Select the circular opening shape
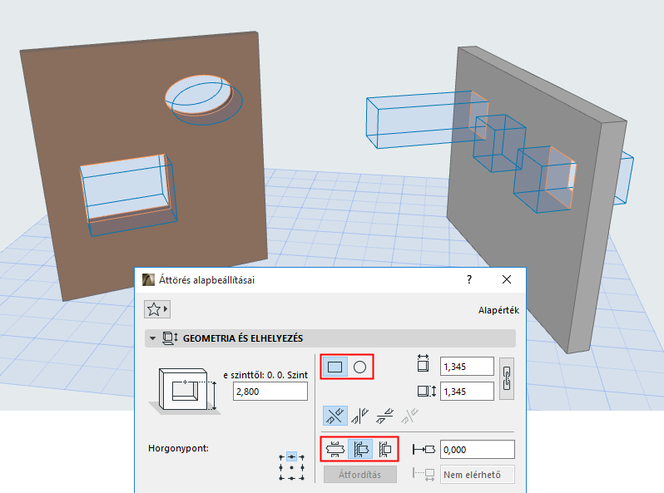 359,367
